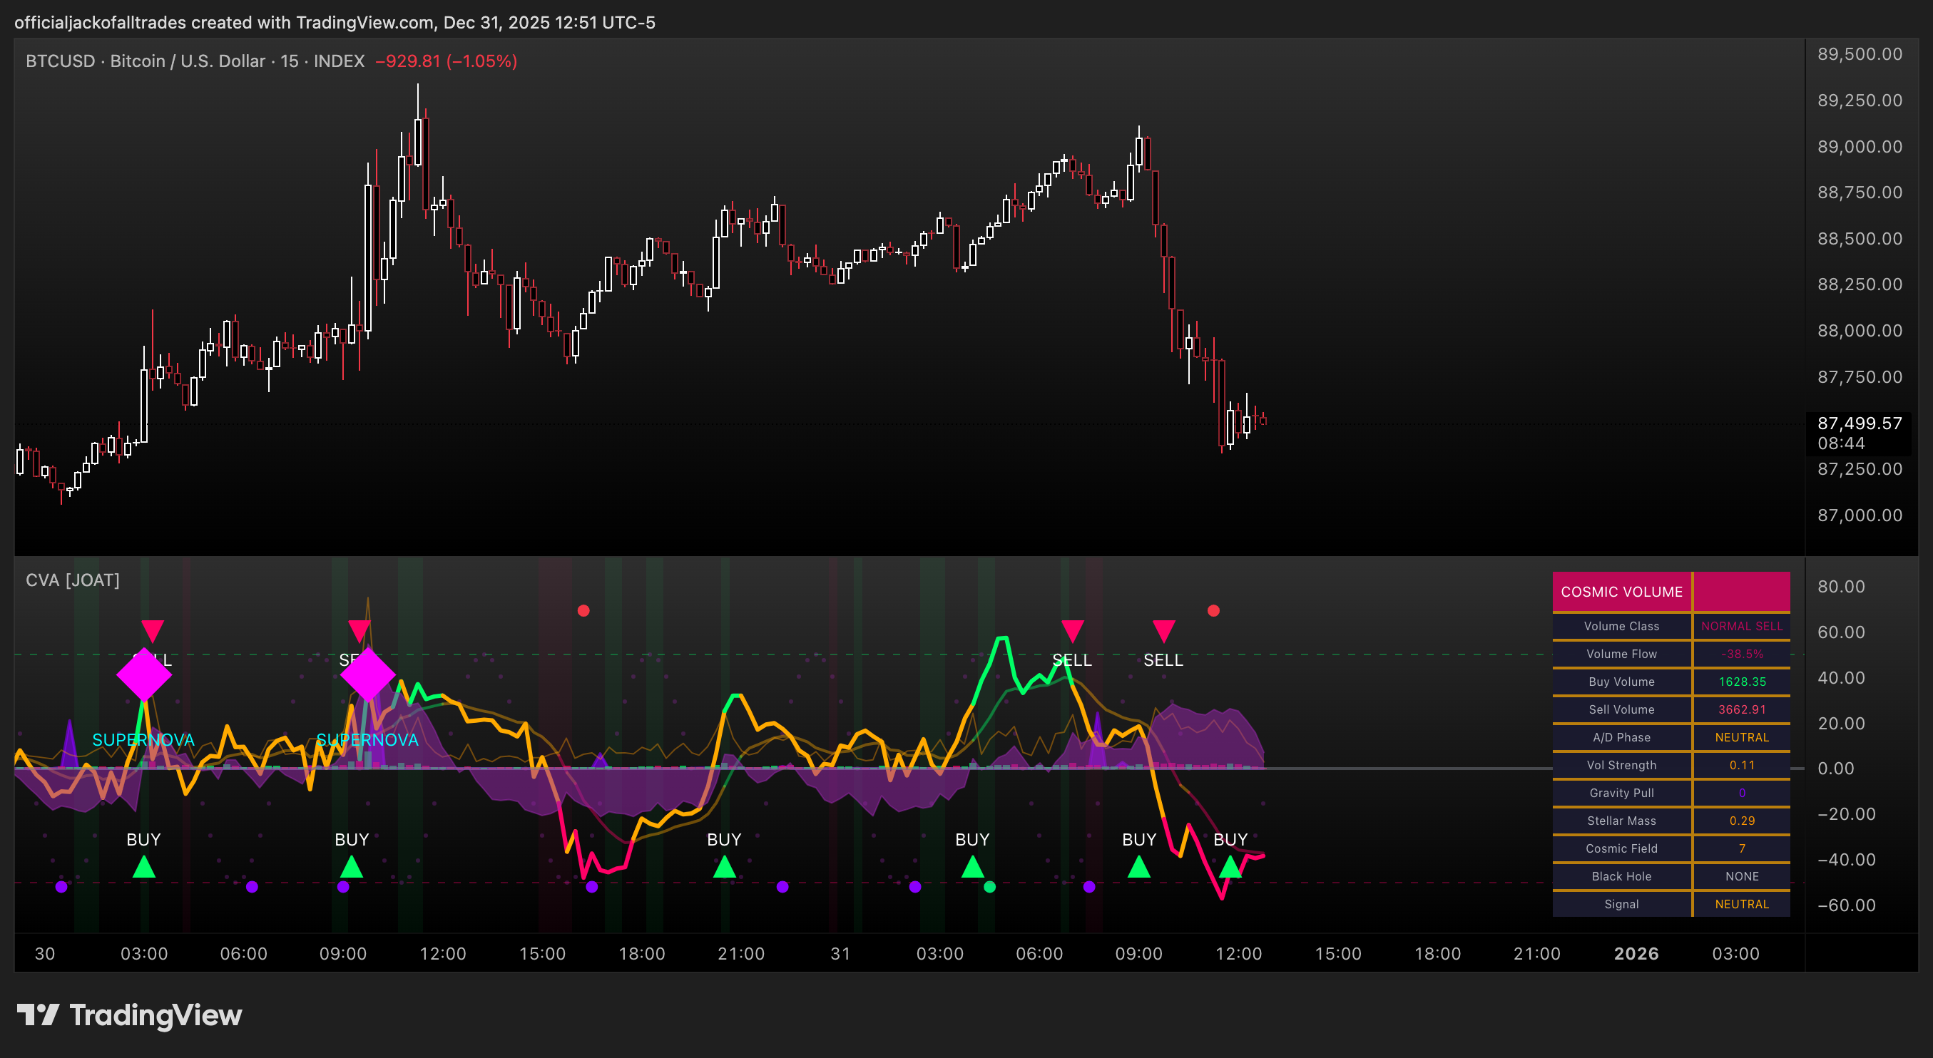Click the red dot above the indicator before 12:00 on the 31st
Screen dimensions: 1933x1058
[x=1213, y=610]
